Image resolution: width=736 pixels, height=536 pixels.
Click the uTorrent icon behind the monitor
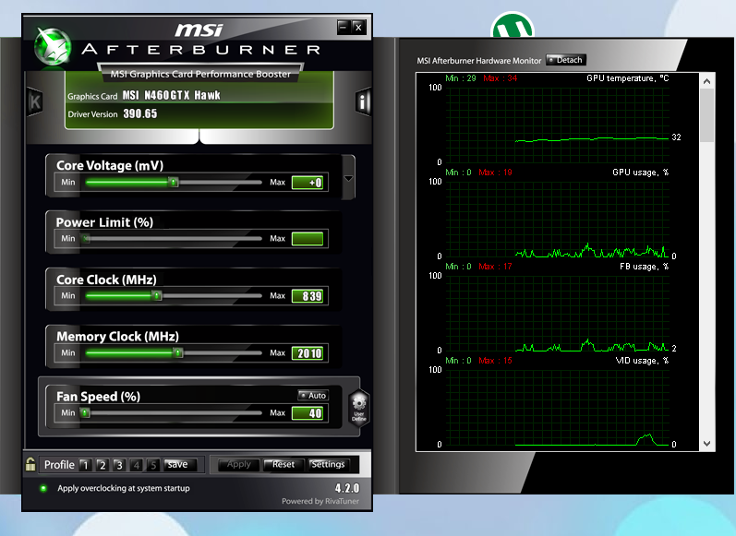pos(513,25)
